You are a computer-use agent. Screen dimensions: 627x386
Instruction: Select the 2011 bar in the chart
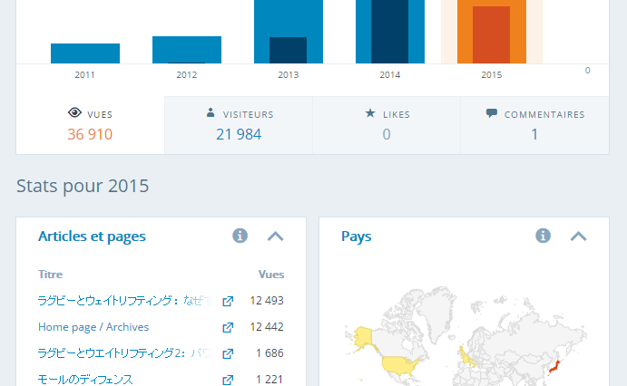[85, 53]
